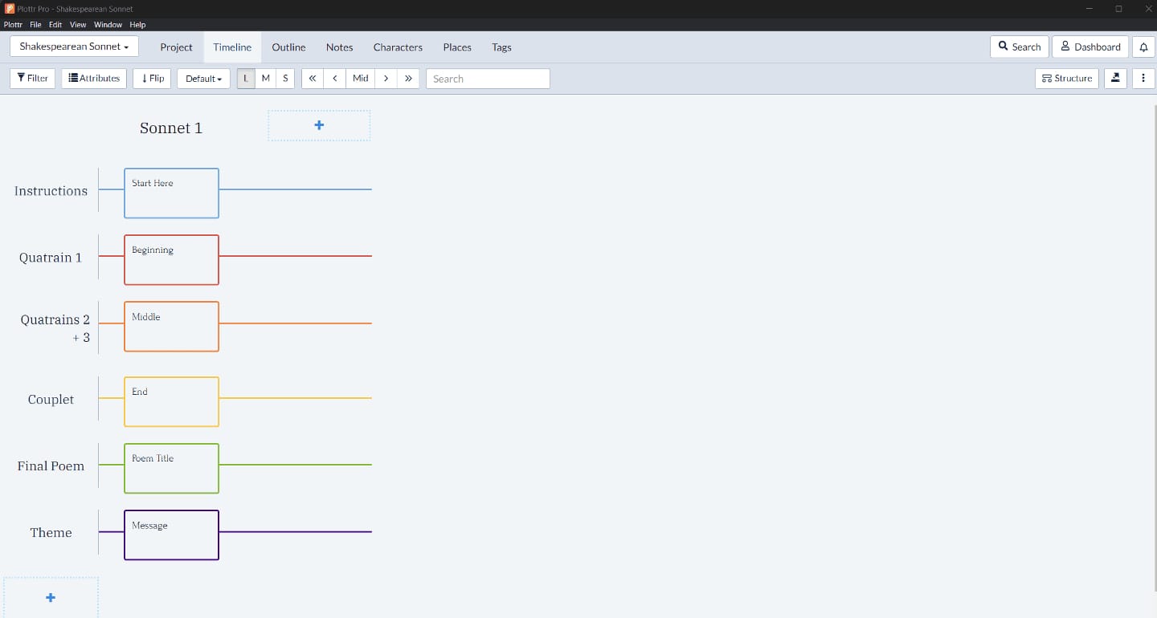Open the Start Here scene card
The image size is (1157, 618).
[171, 193]
